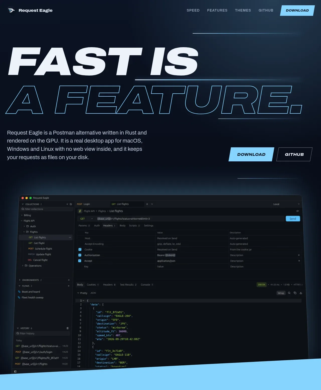Click the Filter collections search field
This screenshot has width=321, height=390.
[x=47, y=209]
